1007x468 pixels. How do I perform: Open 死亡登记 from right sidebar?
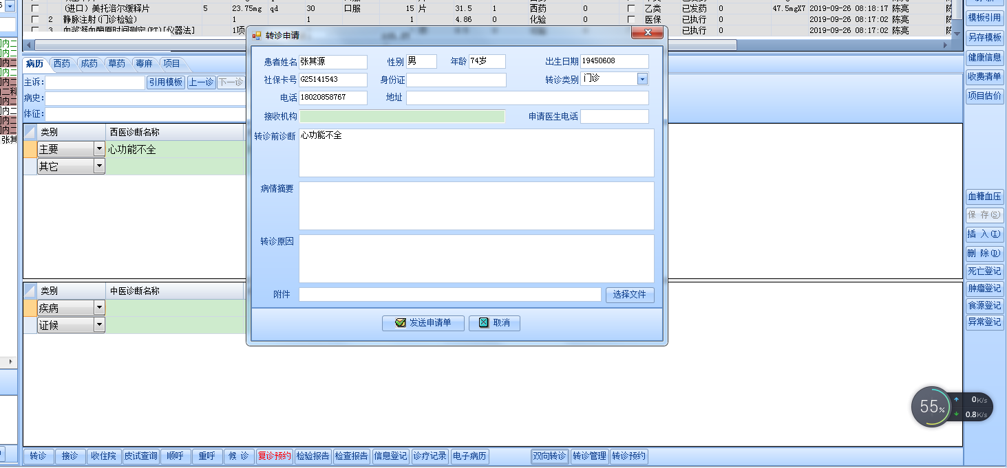click(x=984, y=271)
